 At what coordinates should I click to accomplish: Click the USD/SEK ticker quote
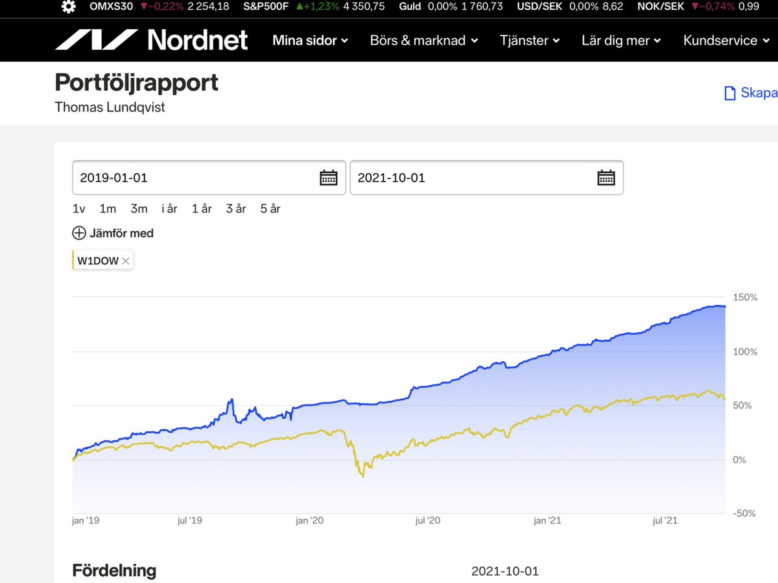(571, 6)
